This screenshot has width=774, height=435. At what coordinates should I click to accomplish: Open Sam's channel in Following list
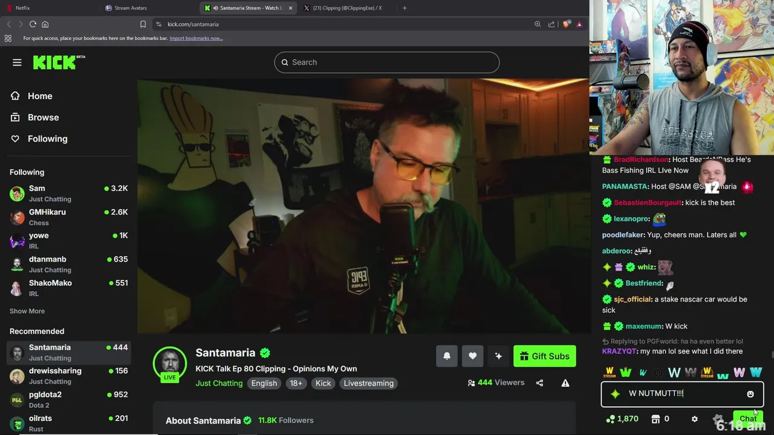[x=69, y=193]
